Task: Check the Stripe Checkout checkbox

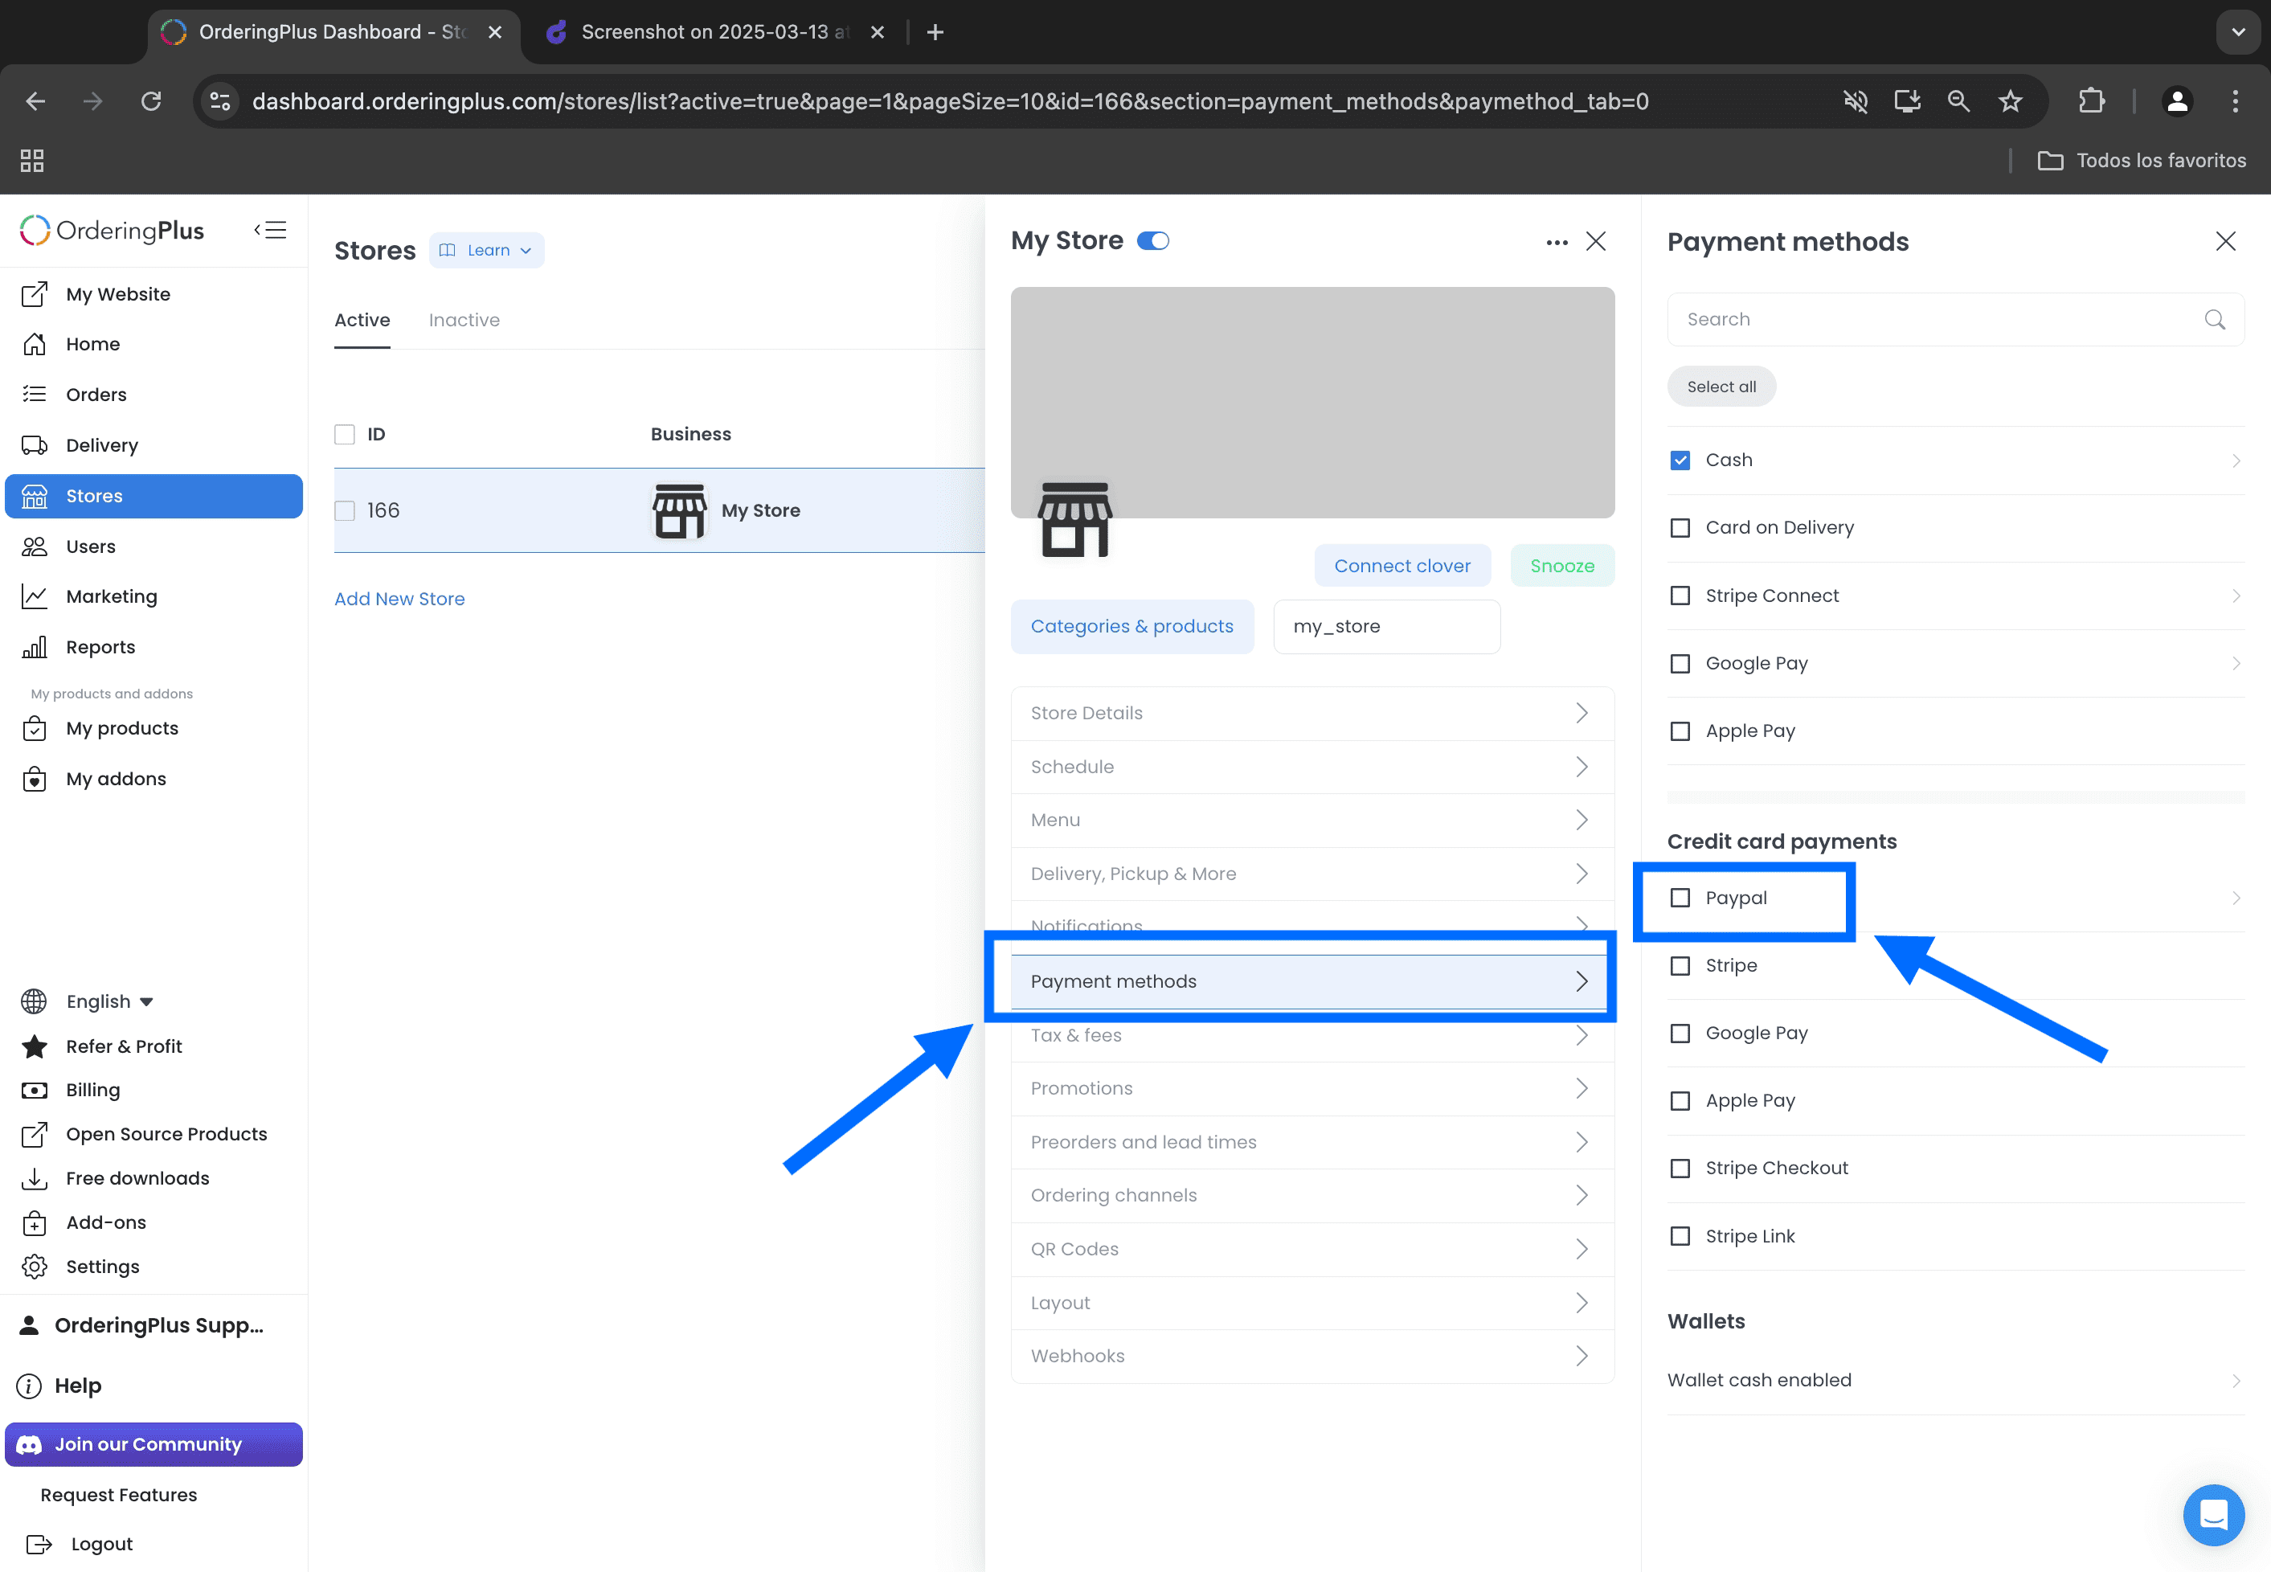Action: click(1680, 1169)
